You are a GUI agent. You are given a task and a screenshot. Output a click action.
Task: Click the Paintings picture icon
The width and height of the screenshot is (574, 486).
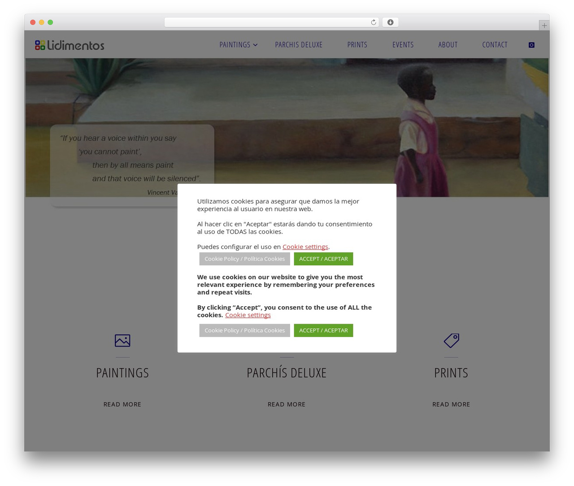tap(122, 341)
